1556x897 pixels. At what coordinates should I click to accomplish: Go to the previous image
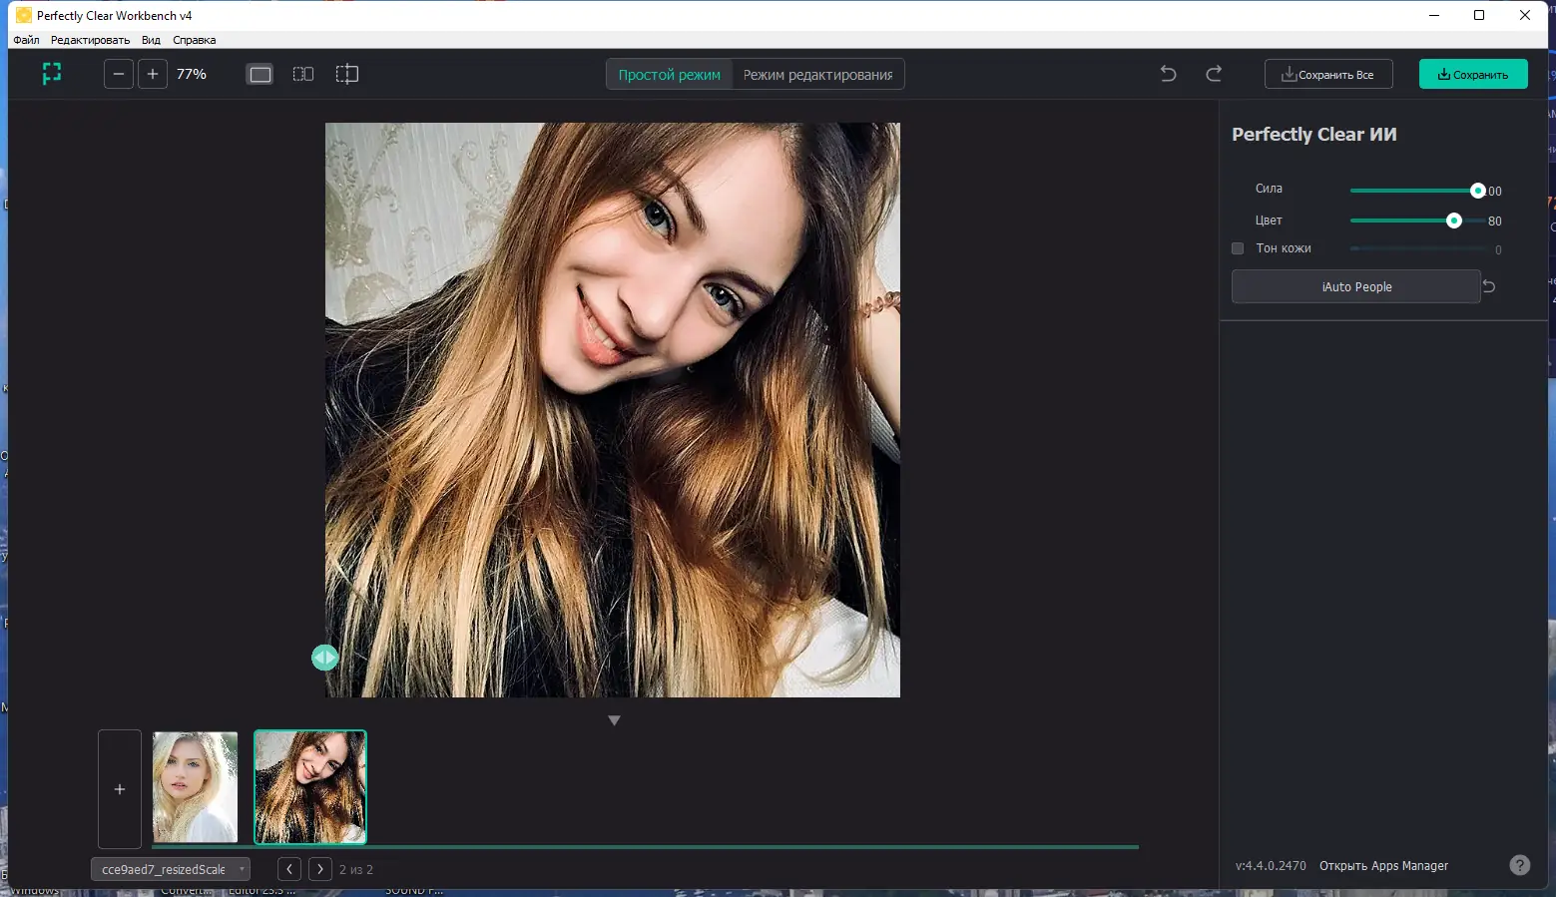[289, 869]
